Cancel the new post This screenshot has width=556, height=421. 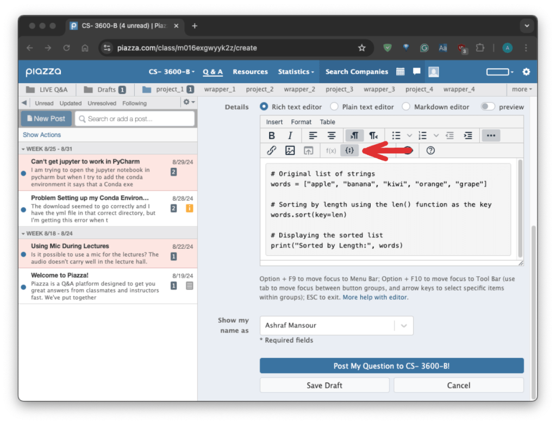459,385
